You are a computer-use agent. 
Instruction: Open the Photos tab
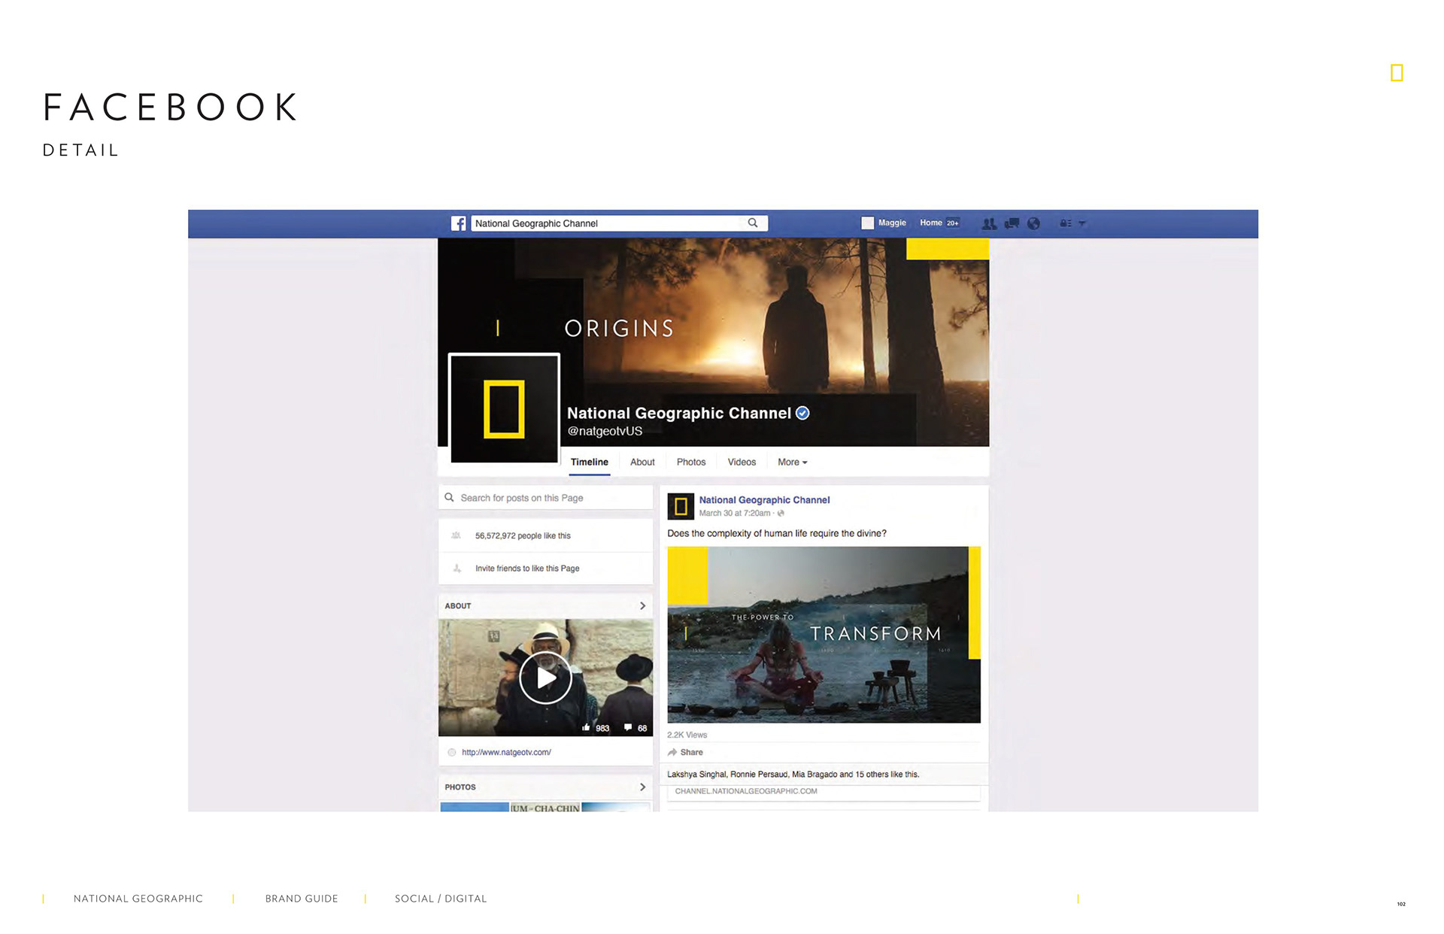pos(690,462)
